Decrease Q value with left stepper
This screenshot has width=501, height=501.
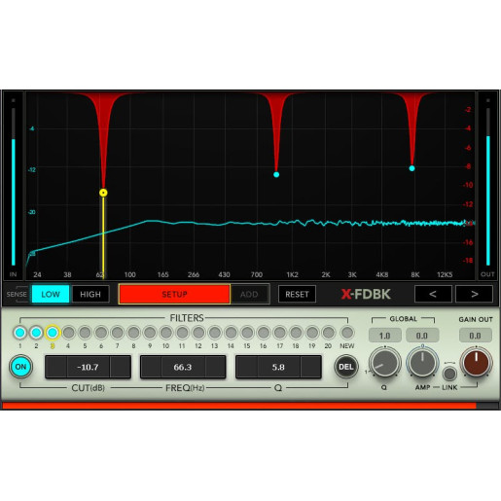[x=247, y=367]
